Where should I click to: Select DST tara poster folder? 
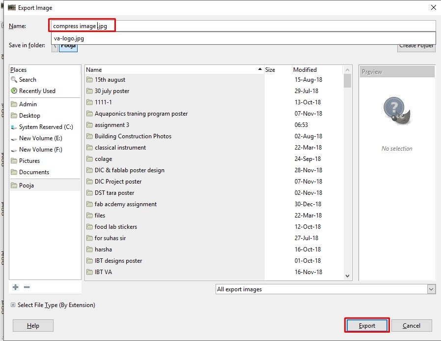click(114, 193)
